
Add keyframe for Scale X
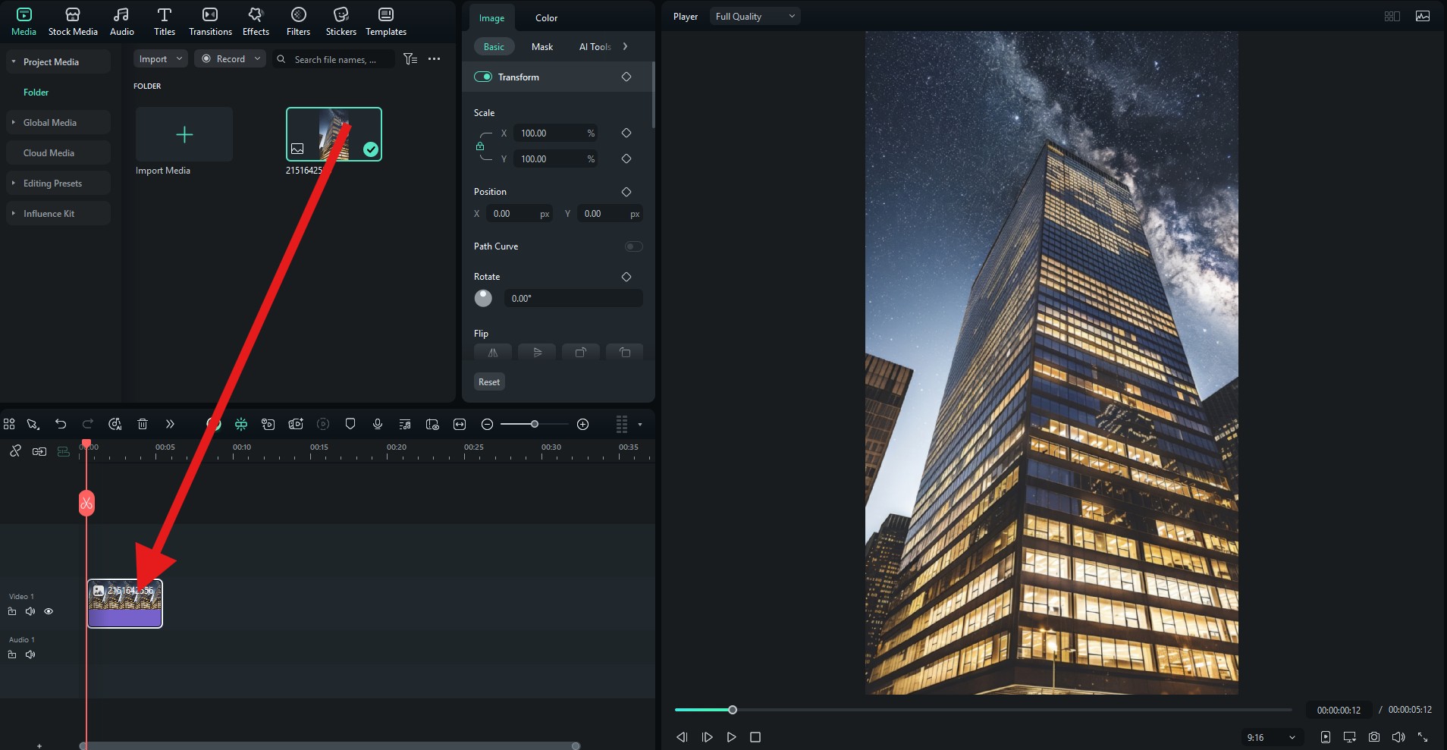pos(626,133)
